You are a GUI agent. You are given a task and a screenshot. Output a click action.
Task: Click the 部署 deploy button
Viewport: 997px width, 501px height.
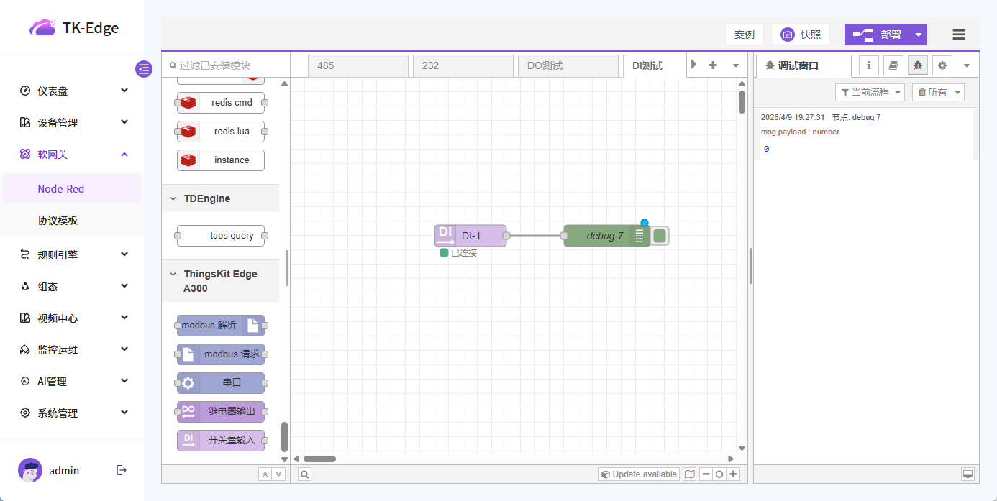[x=878, y=35]
